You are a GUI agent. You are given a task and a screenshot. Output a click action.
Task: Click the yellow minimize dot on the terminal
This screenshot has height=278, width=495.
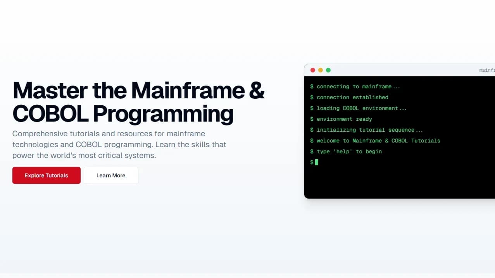click(321, 70)
